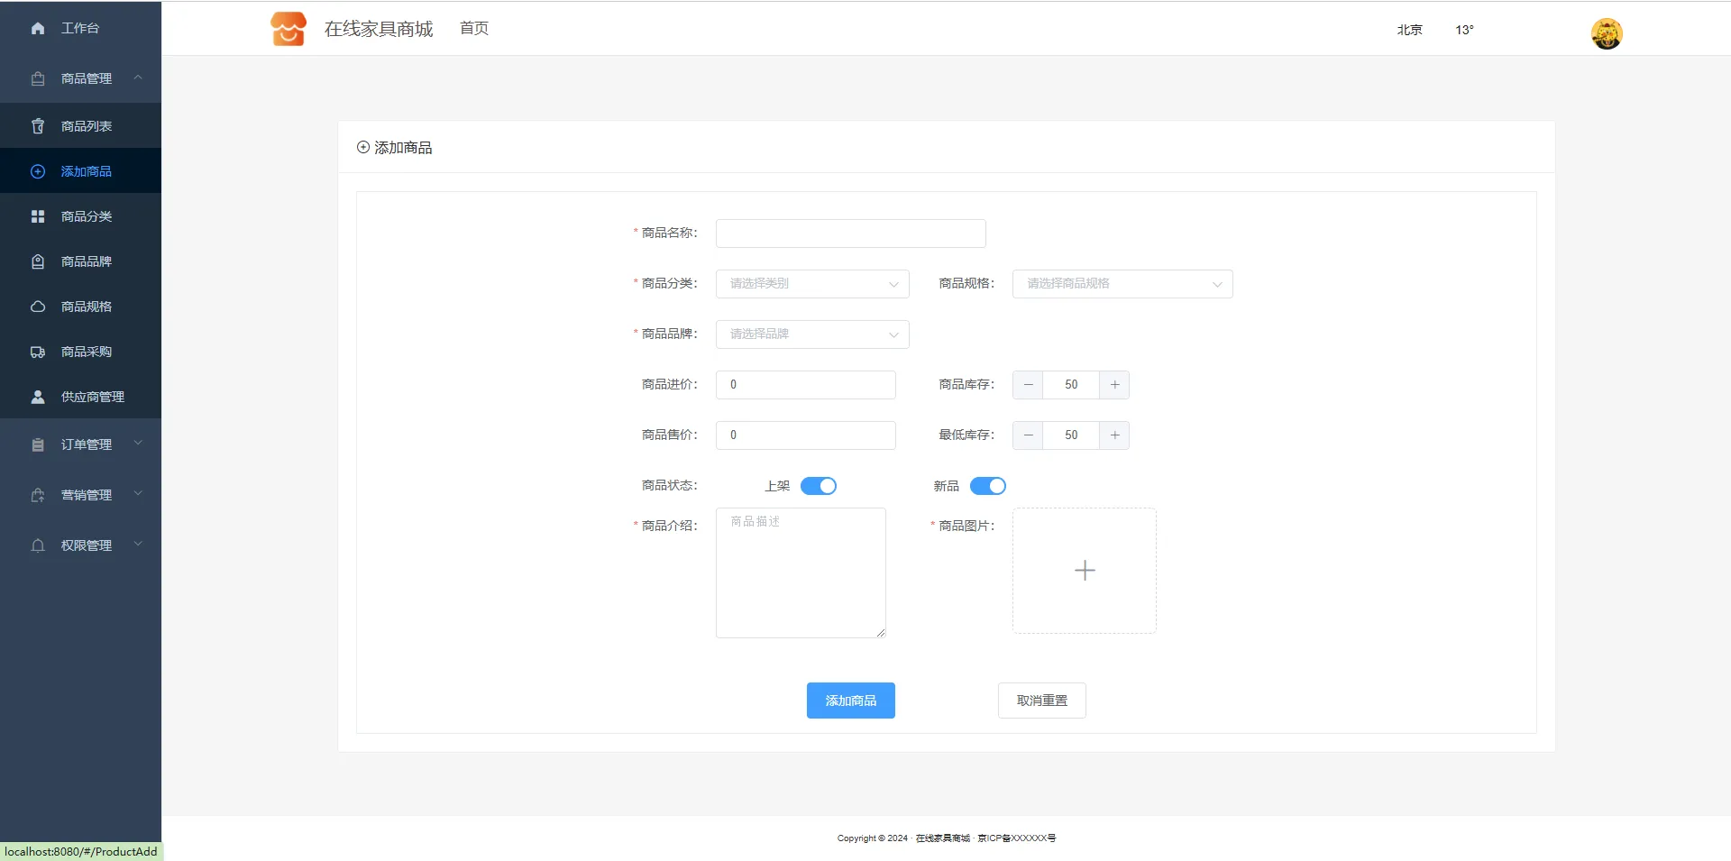
Task: Click the 工作台 home icon in sidebar
Action: (38, 29)
